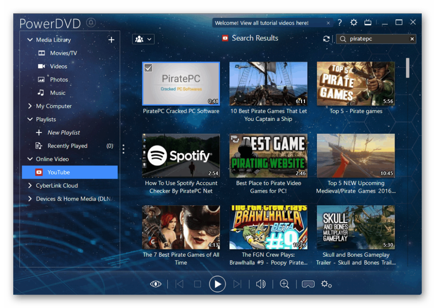Viewport: 435px width, 308px height.
Task: Click the TrueTheater eye icon
Action: pyautogui.click(x=155, y=284)
